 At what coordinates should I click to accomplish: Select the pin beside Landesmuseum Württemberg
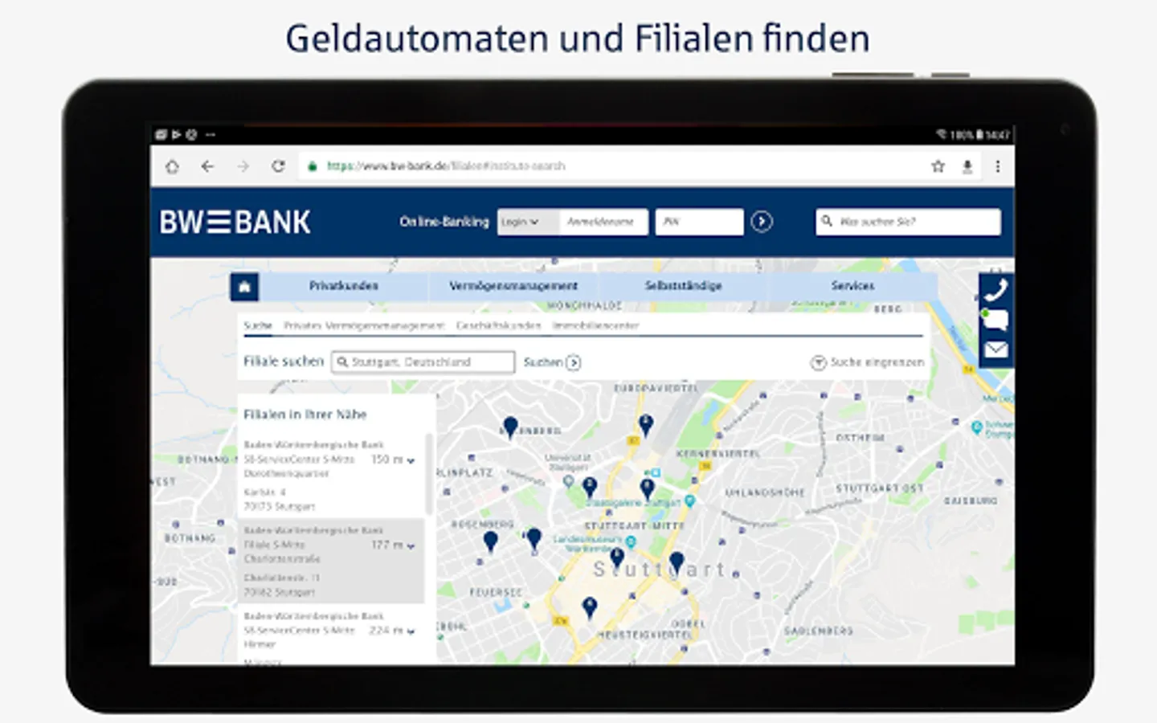coord(617,557)
